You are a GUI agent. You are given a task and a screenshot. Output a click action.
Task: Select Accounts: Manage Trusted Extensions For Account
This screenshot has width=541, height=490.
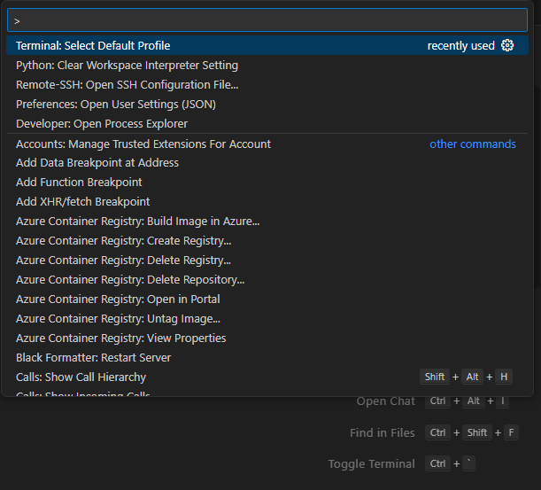tap(267, 144)
